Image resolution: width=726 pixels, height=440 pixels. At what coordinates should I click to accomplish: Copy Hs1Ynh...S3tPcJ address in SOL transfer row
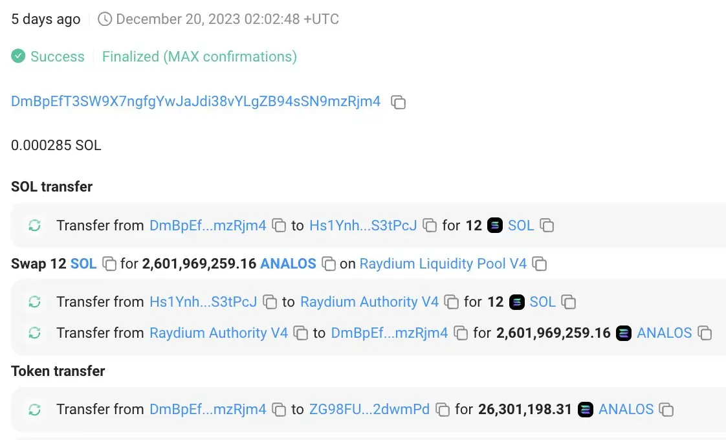pos(430,226)
